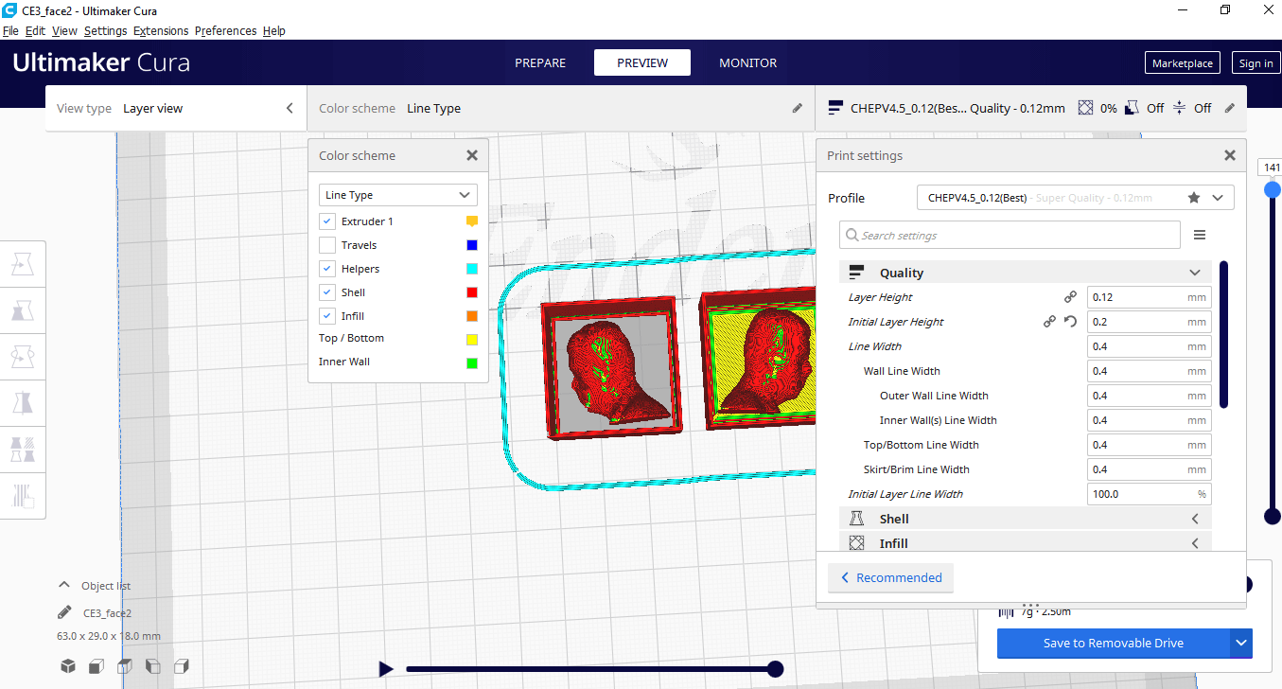1282x689 pixels.
Task: Reset Initial Layer Height with the revert arrow
Action: 1070,322
